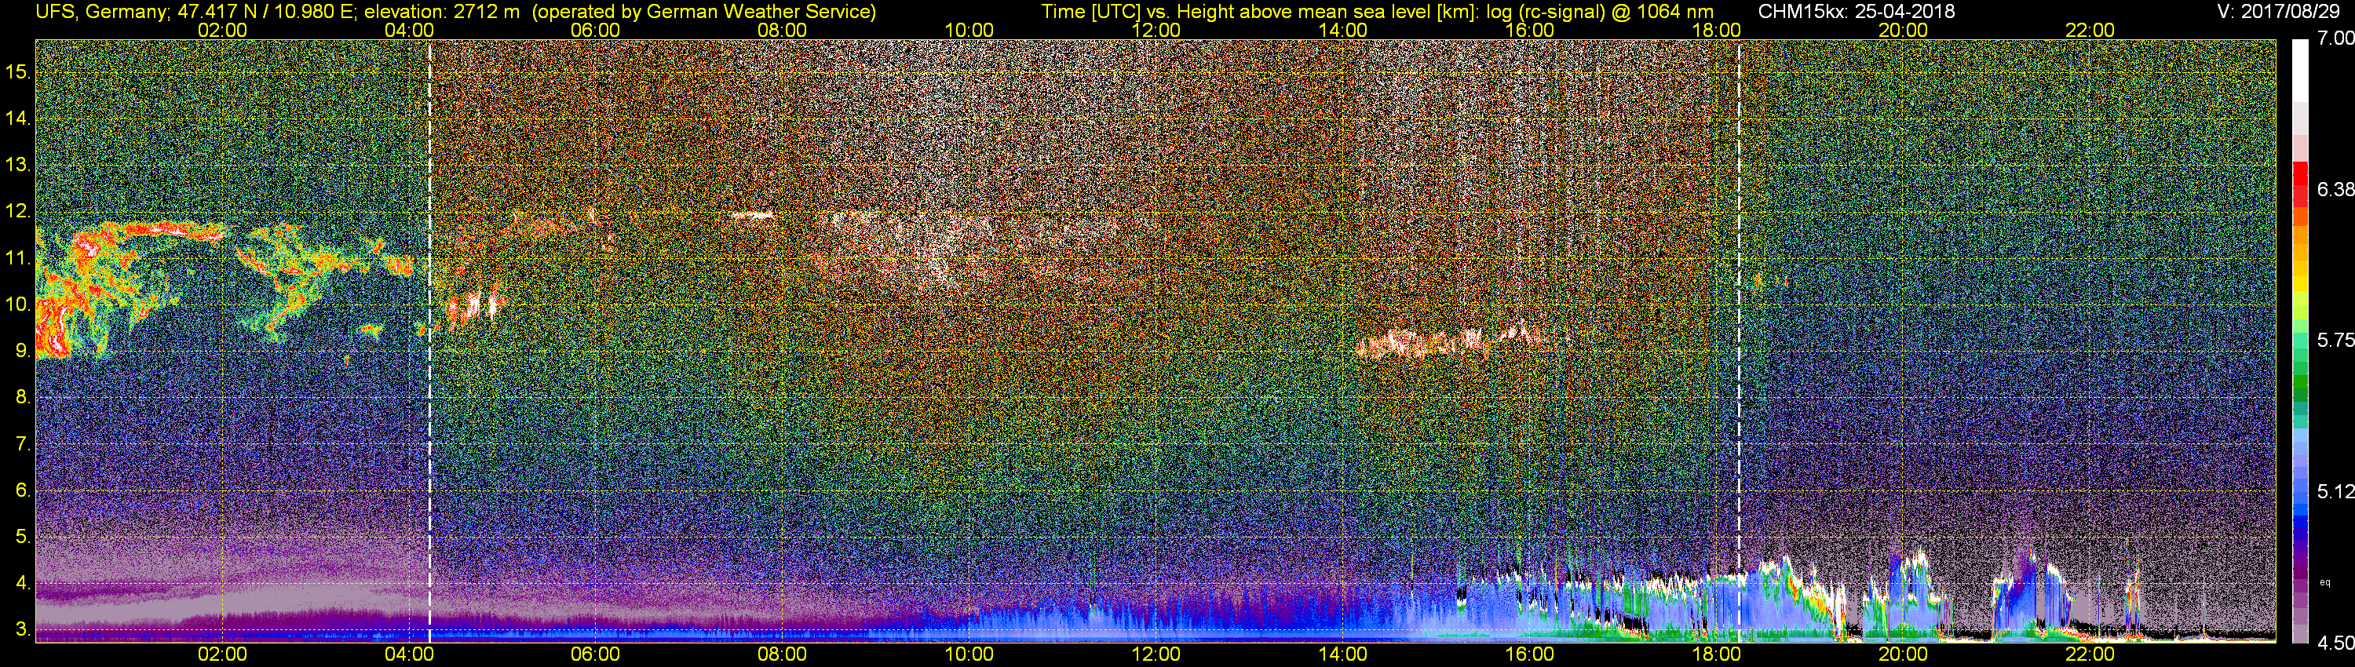Click the 5.12 color scale value

coord(2335,491)
